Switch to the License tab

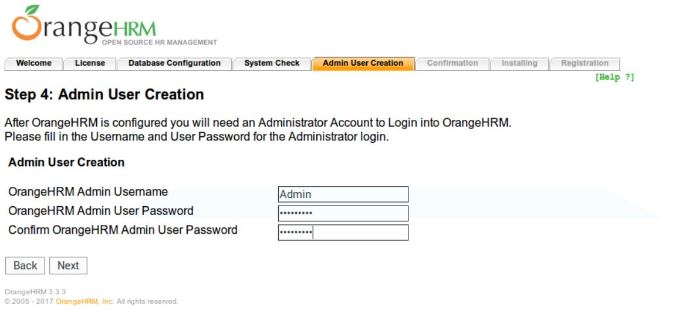pos(90,63)
